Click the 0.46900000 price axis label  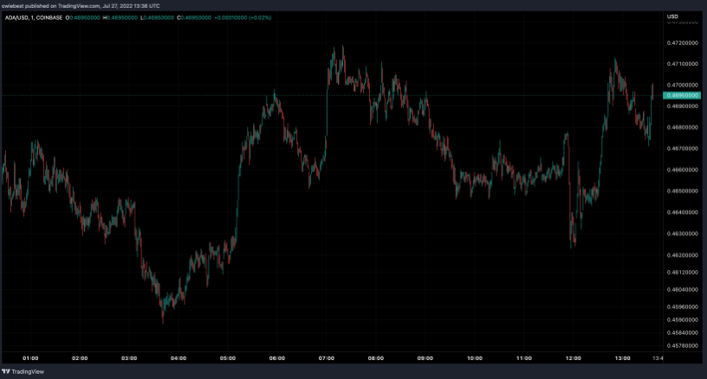[682, 106]
